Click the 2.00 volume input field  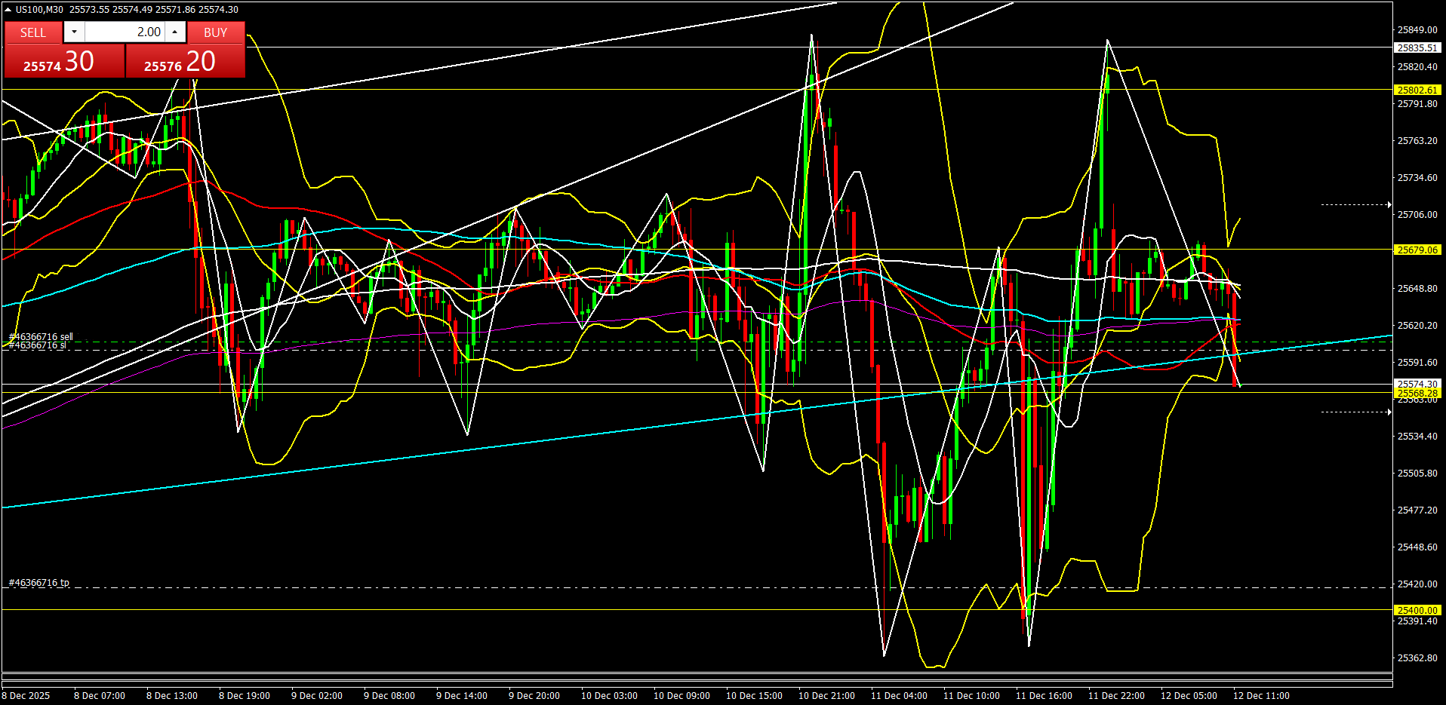tap(125, 32)
